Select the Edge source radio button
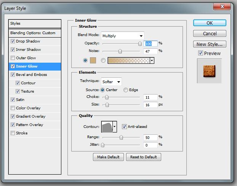 [x=125, y=90]
